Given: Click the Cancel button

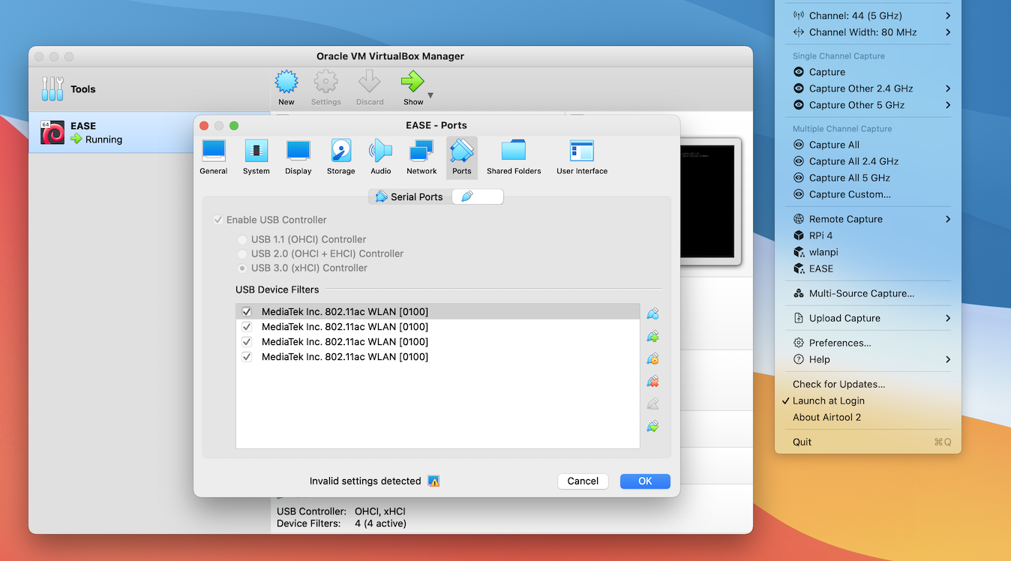Looking at the screenshot, I should (583, 481).
